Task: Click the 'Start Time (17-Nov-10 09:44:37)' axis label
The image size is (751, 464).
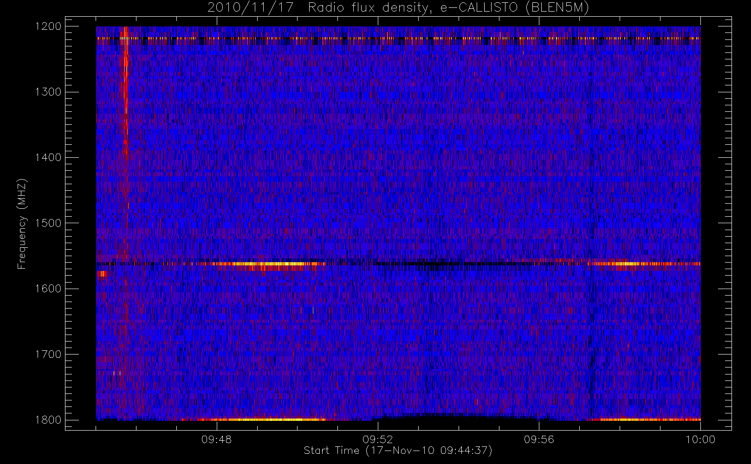Action: tap(398, 451)
